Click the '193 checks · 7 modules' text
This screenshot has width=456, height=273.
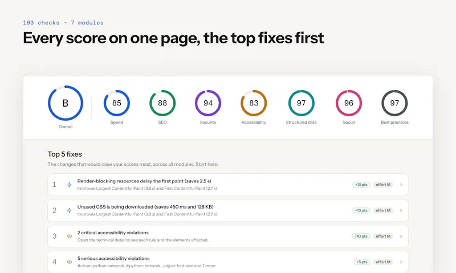(x=63, y=23)
